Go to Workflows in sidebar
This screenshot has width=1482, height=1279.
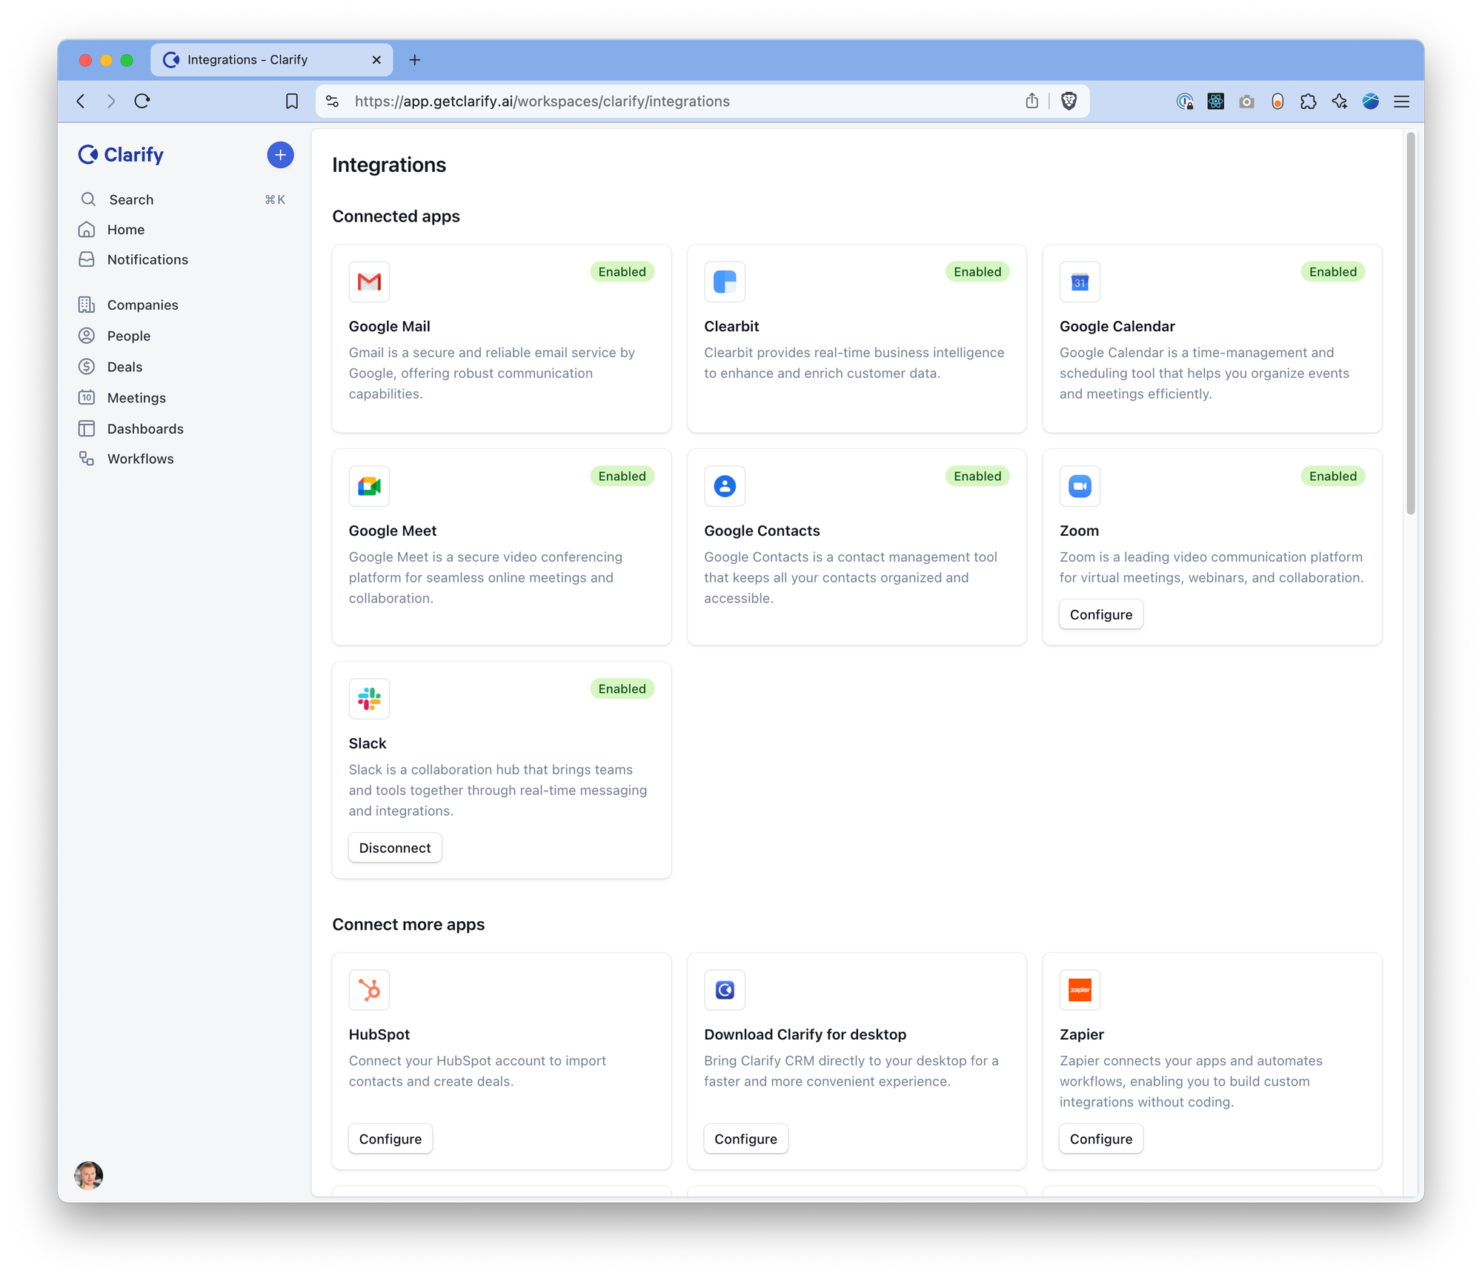pyautogui.click(x=140, y=459)
